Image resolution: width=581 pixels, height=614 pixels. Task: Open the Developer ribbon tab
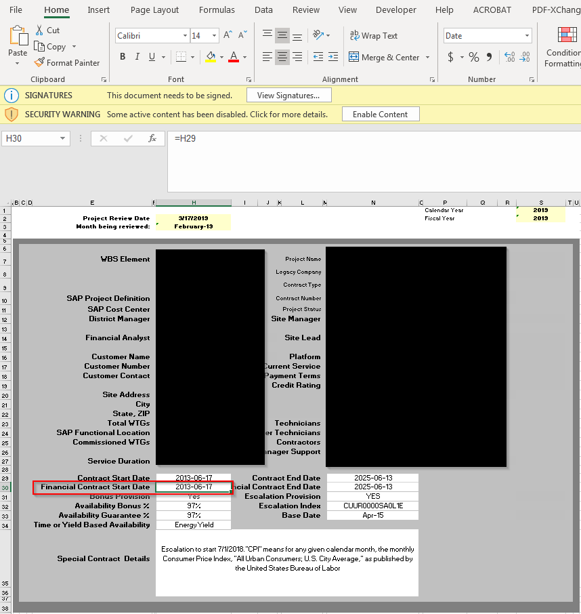395,9
